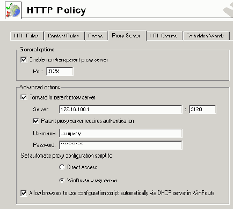The height and width of the screenshot is (209, 233).
Task: Click the Server label text
Action: (x=41, y=109)
